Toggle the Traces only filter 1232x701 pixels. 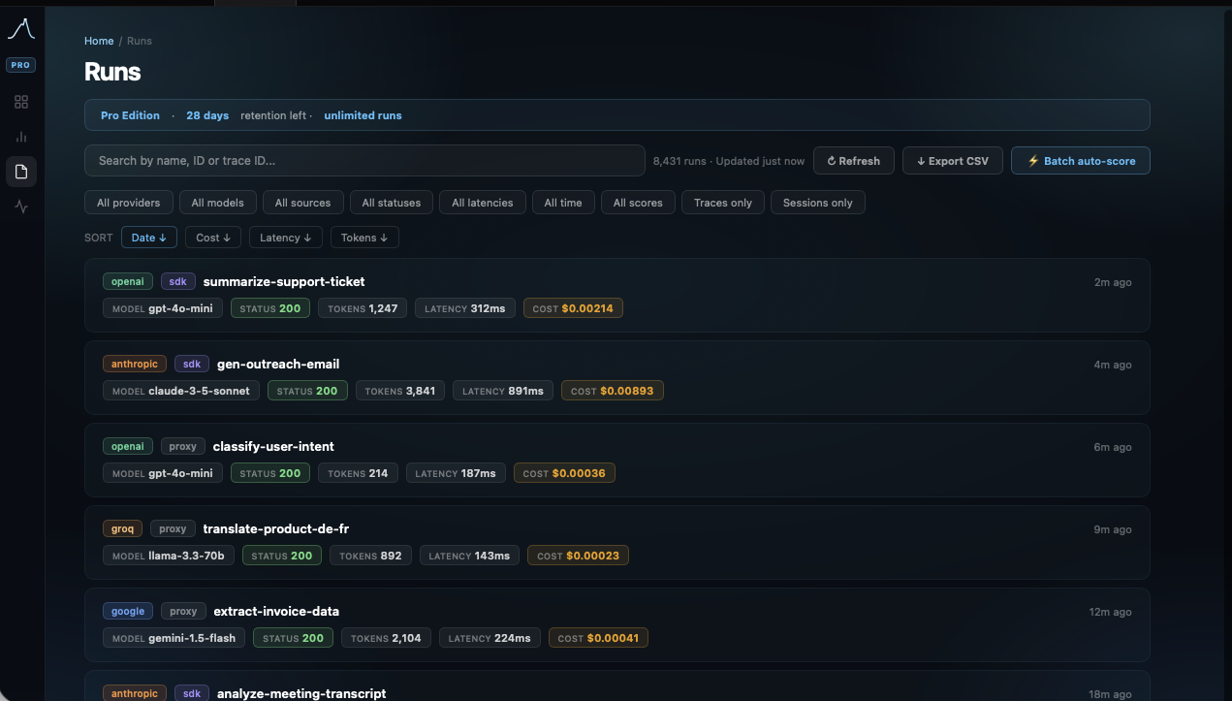click(723, 203)
